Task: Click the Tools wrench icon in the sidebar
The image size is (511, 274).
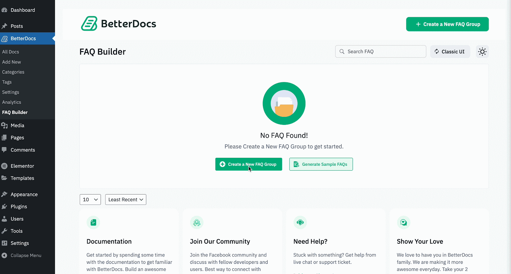Action: click(4, 231)
